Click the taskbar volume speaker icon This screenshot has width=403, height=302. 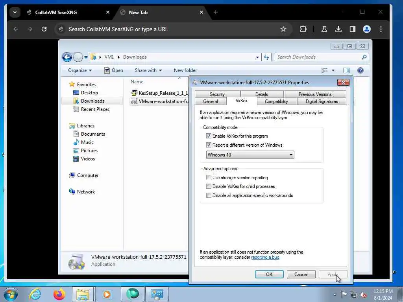click(363, 295)
